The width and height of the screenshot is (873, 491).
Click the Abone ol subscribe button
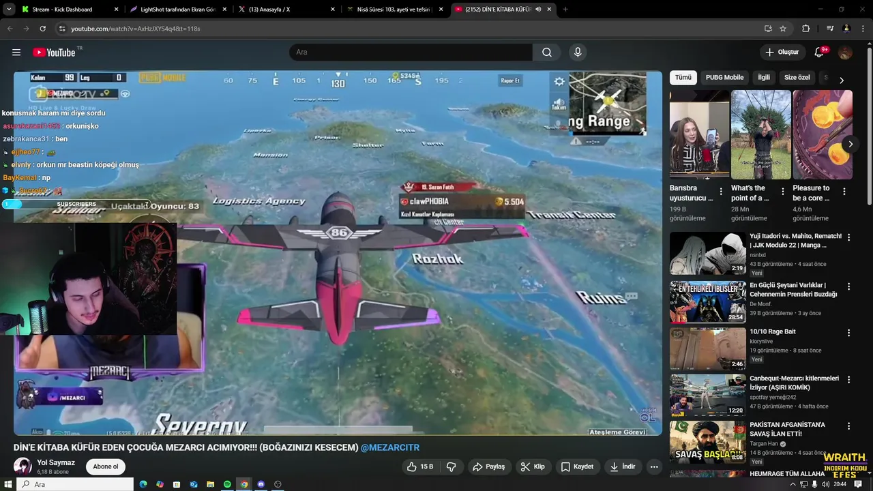point(106,467)
